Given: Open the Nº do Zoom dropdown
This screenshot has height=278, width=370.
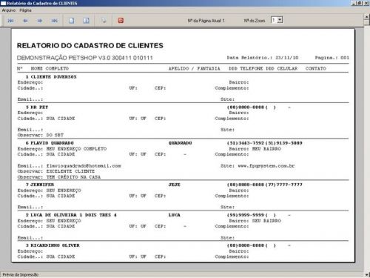Looking at the screenshot, I should point(280,20).
